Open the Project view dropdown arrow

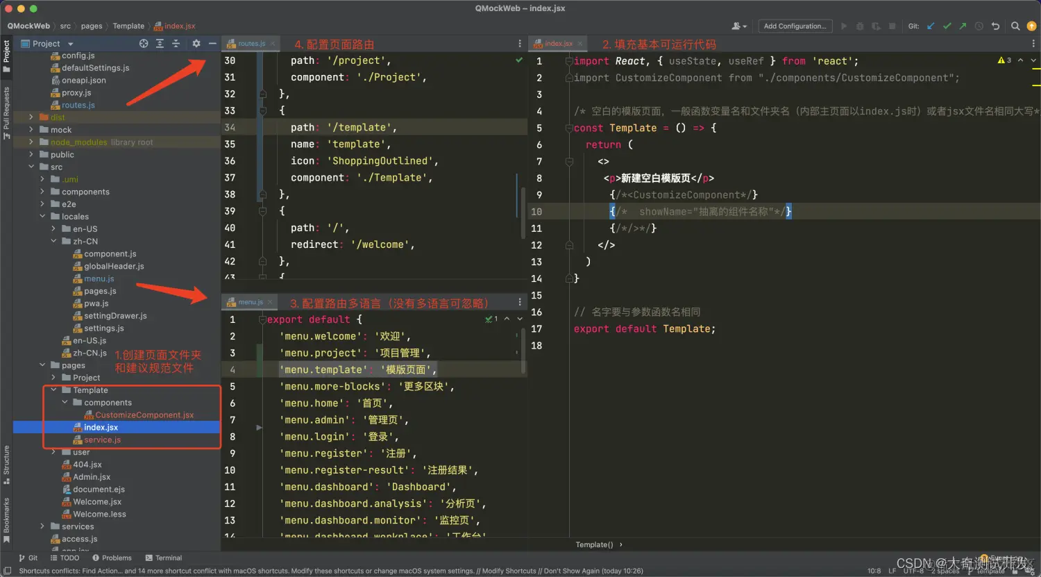tap(71, 44)
